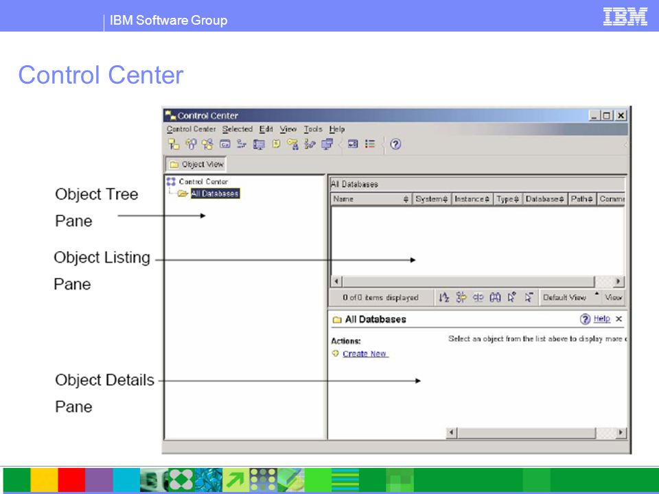The width and height of the screenshot is (659, 494).
Task: Close the All Databases details pane
Action: pyautogui.click(x=618, y=319)
